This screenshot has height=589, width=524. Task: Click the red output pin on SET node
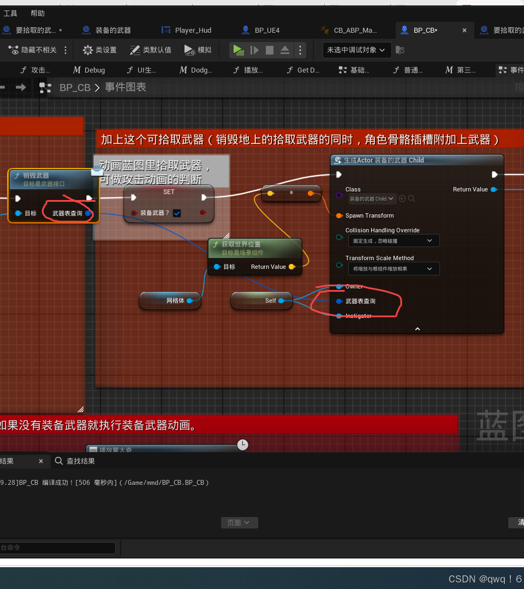tap(203, 213)
